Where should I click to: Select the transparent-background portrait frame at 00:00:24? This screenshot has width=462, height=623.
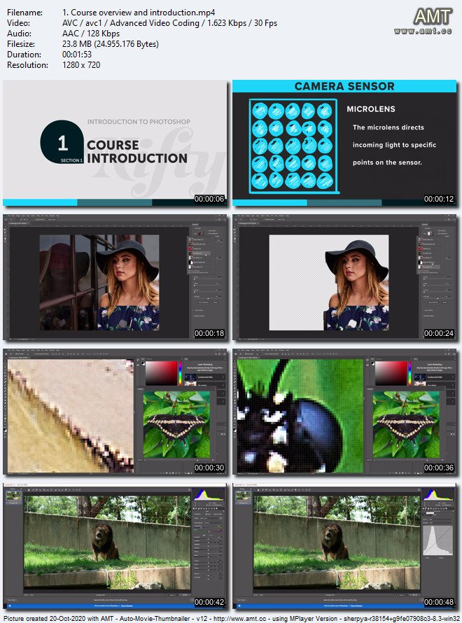coord(344,277)
